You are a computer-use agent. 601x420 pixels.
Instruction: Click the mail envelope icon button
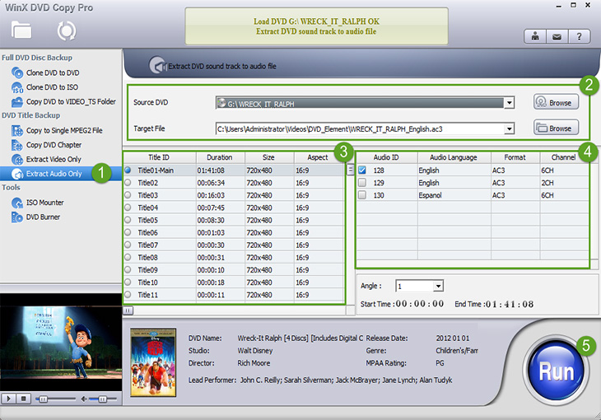tap(557, 37)
